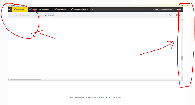Screen dimensions: 195x105
Task: Click the horizontal canvas scrollbar thumb
Action: pos(25,80)
